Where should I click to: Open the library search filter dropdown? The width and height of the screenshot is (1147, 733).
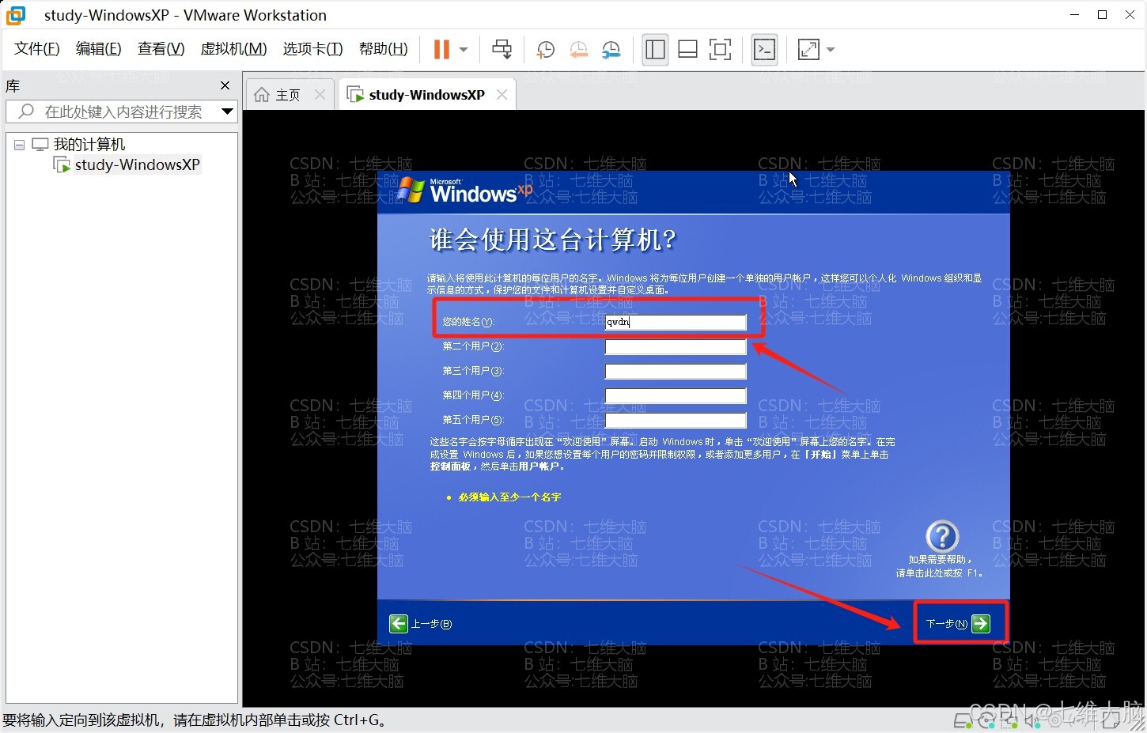[228, 111]
